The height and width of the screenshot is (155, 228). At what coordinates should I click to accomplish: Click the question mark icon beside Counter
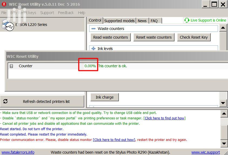pos(11,66)
